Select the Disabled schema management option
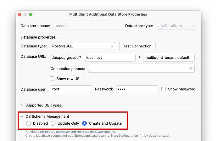This screenshot has height=141, width=217. (x=29, y=123)
